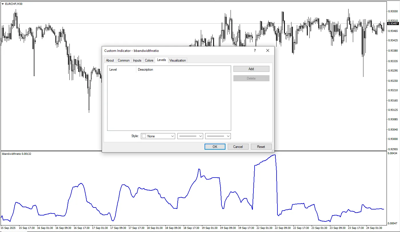Click the arrow icon beside EURCHF,M30
This screenshot has width=400, height=232.
coord(3,4)
